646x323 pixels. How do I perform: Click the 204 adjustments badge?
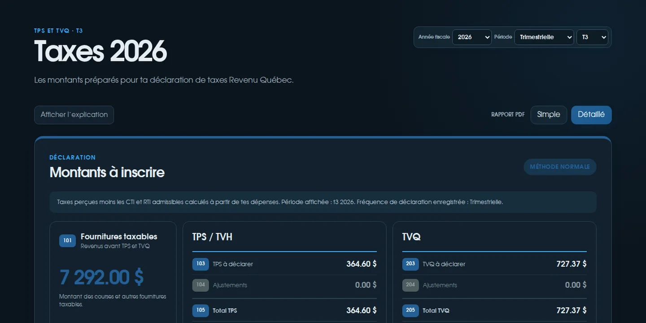[410, 285]
